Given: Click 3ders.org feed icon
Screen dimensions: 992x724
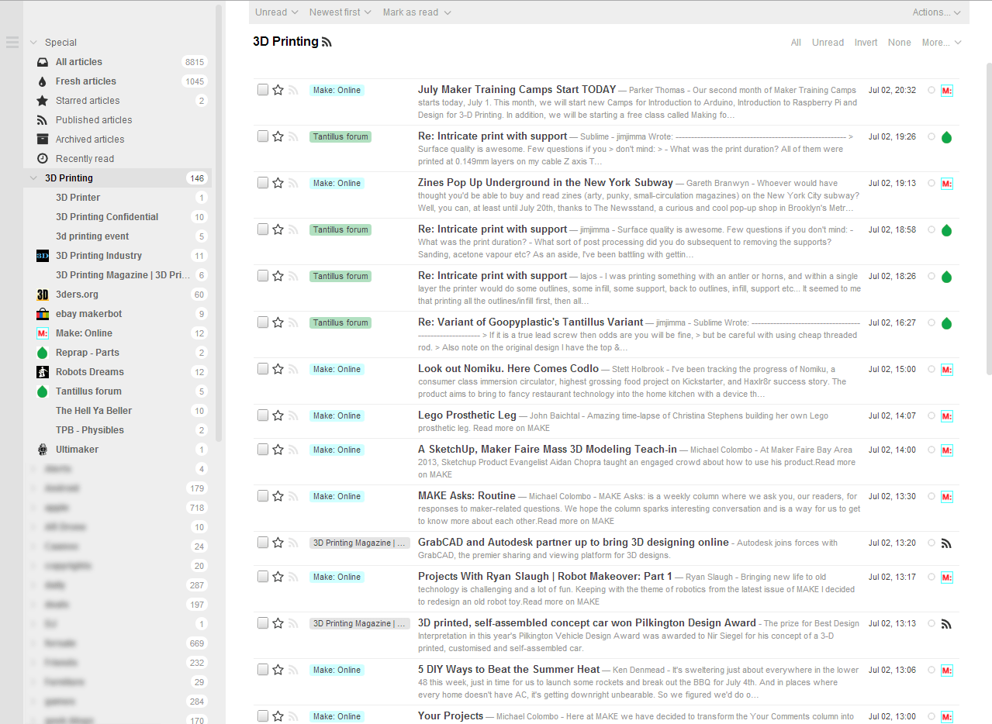Looking at the screenshot, I should [43, 295].
